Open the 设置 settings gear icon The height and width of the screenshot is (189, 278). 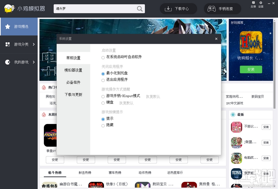(x=260, y=5)
